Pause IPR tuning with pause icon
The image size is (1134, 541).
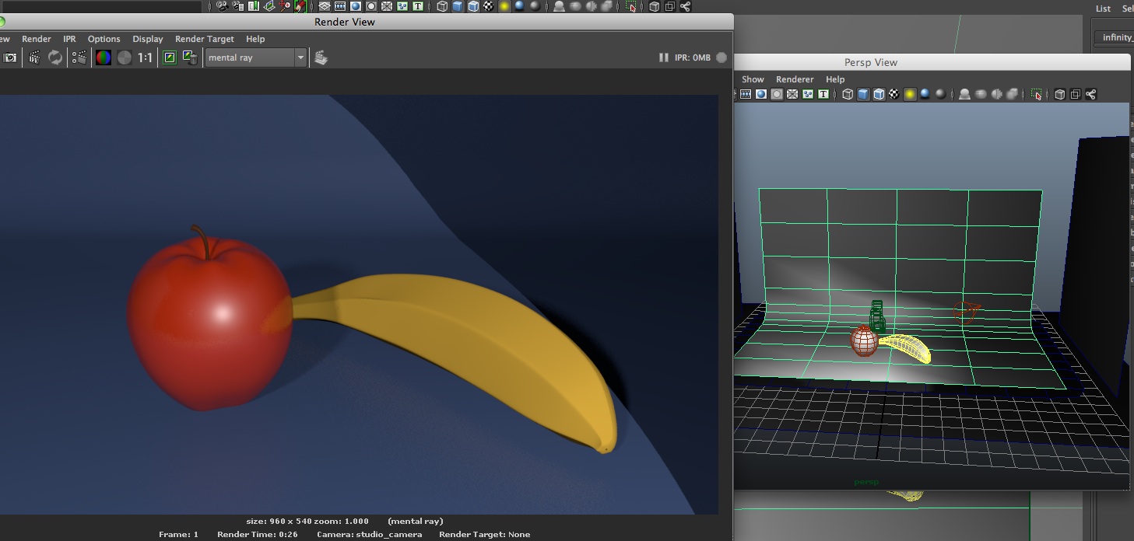[x=663, y=58]
